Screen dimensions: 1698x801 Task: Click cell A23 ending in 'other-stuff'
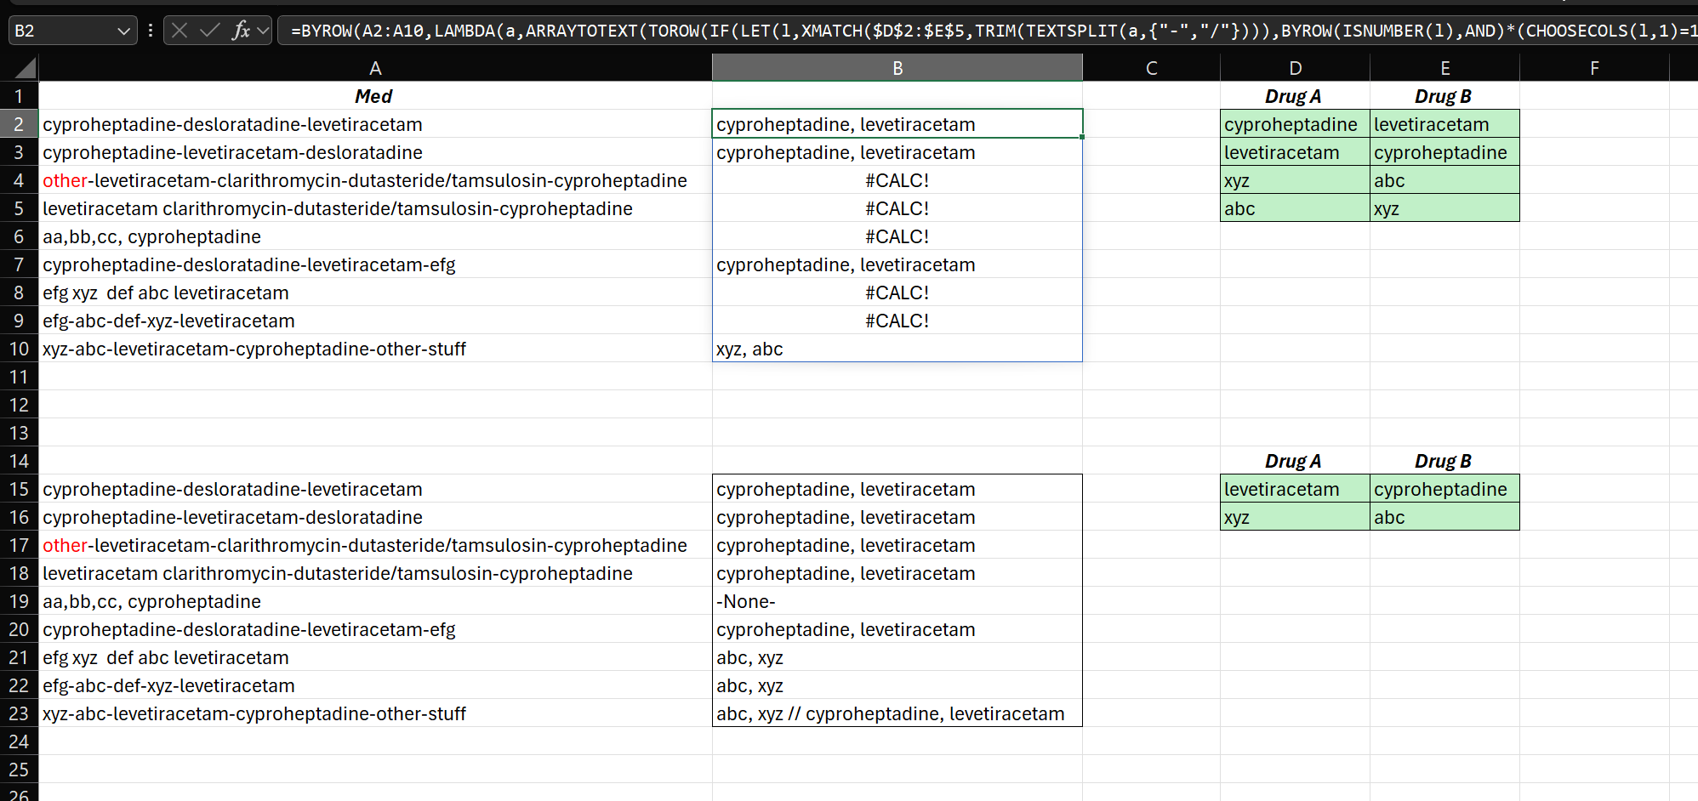tap(375, 713)
